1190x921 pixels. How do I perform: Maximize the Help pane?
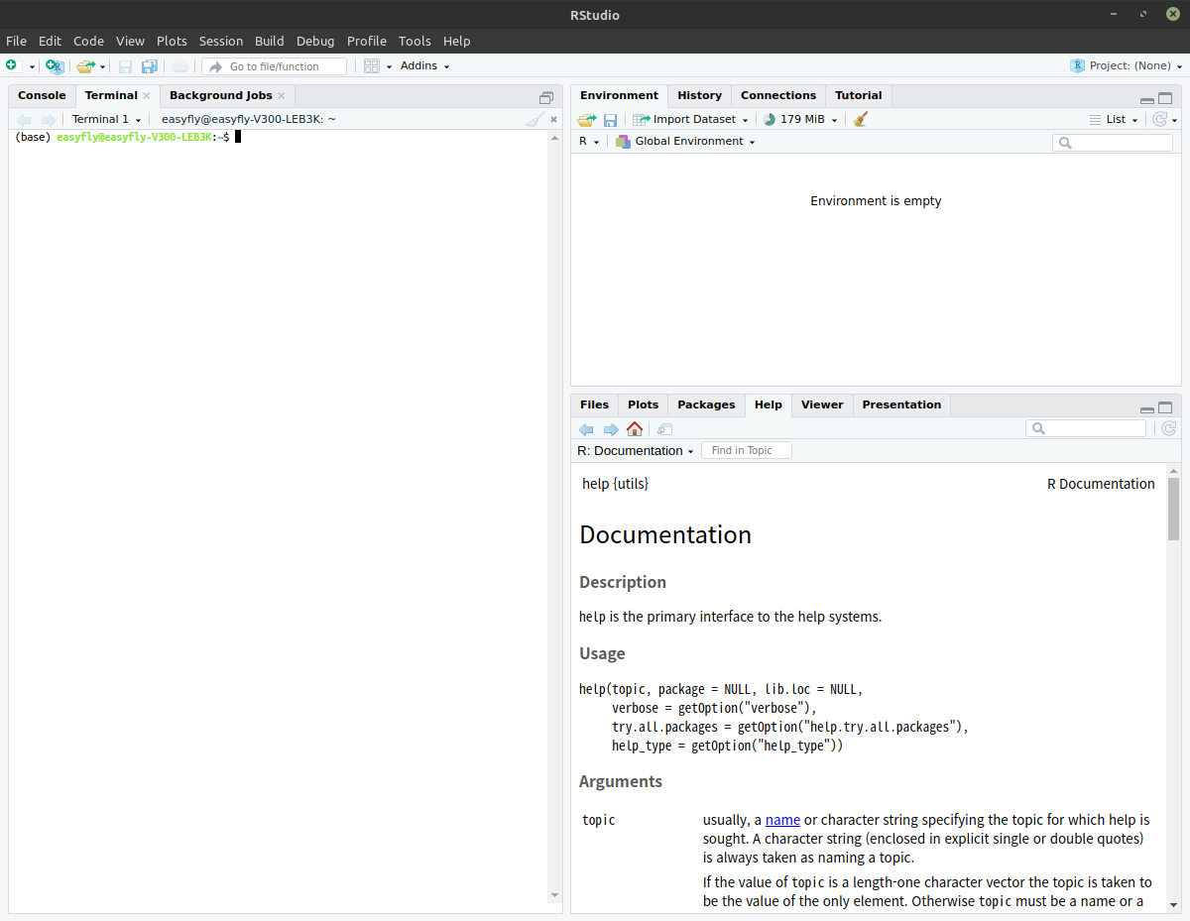pos(1165,407)
